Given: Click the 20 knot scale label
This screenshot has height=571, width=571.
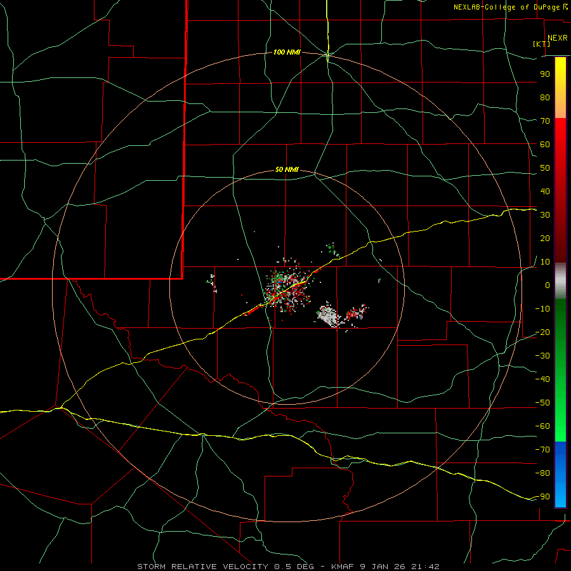Looking at the screenshot, I should pos(545,239).
